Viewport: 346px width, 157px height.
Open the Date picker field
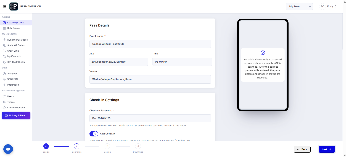click(118, 62)
